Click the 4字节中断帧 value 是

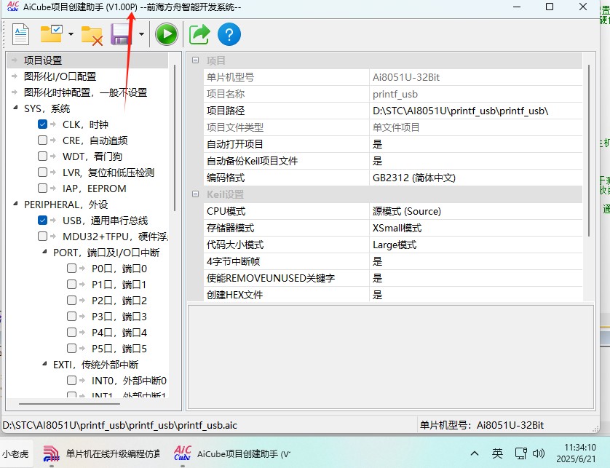(476, 261)
